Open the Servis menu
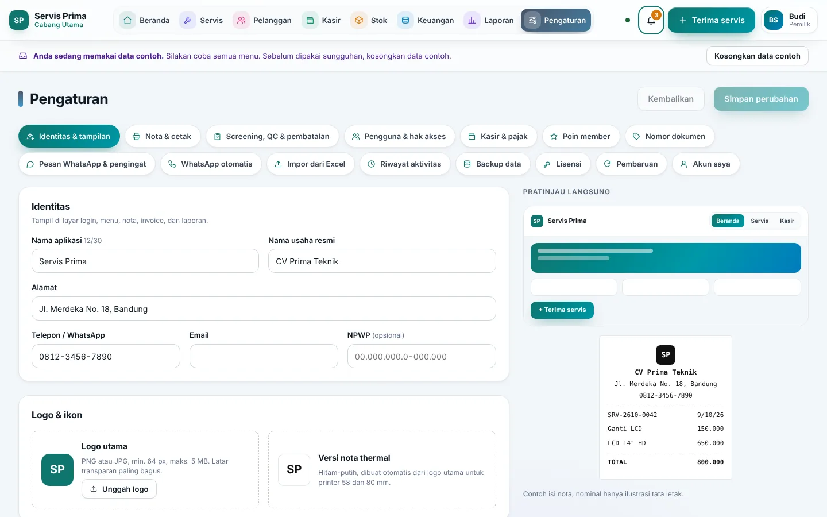 tap(202, 20)
